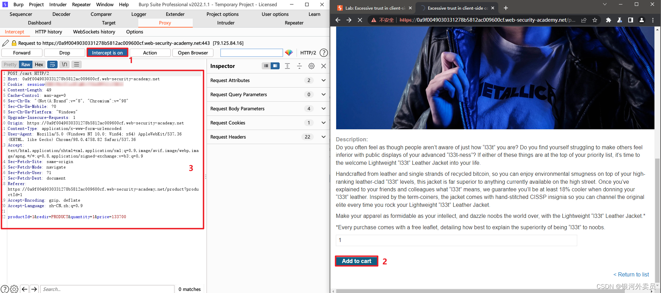The height and width of the screenshot is (293, 661).
Task: Open the Decoder tab
Action: pyautogui.click(x=61, y=14)
